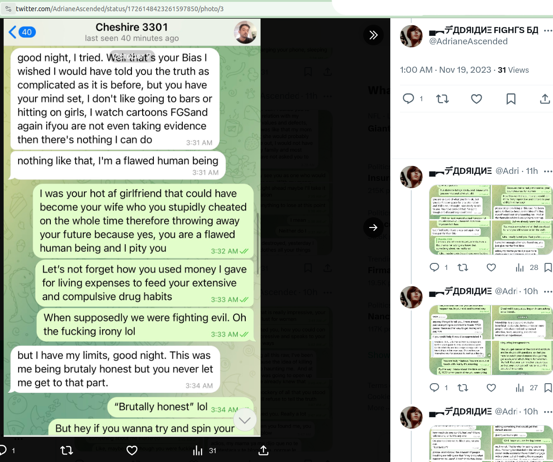Screen dimensions: 553x462
Task: Like the photo from bottom action bar
Action: 132,450
